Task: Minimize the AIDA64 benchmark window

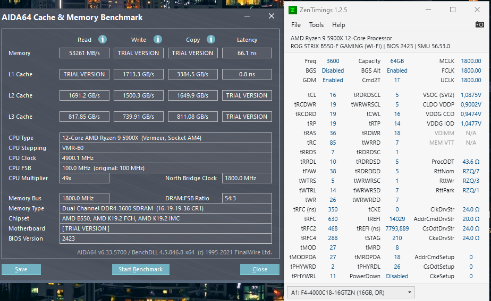Action: coord(247,16)
